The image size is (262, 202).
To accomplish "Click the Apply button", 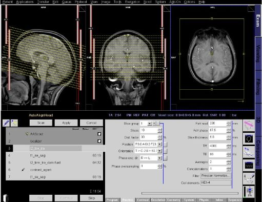I will point(66,123).
